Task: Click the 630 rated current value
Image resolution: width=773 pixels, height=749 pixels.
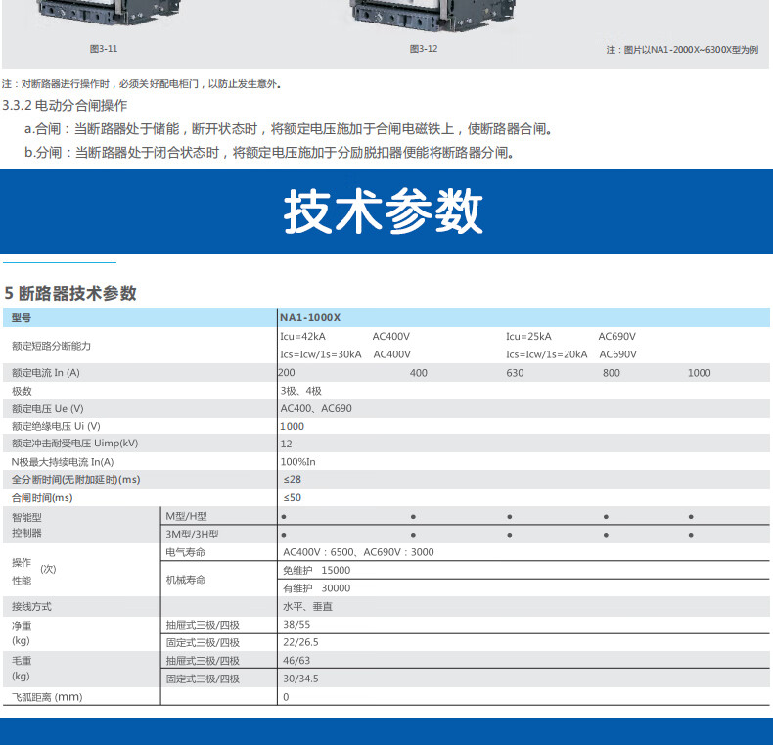Action: tap(515, 373)
